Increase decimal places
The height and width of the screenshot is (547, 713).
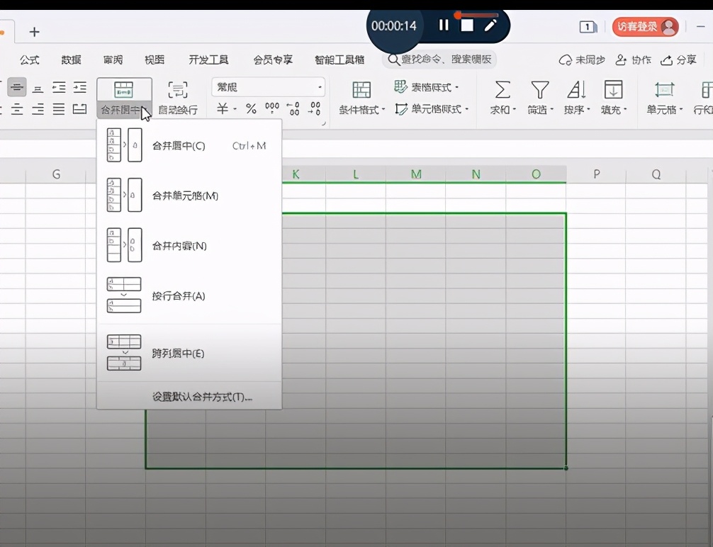tap(293, 108)
